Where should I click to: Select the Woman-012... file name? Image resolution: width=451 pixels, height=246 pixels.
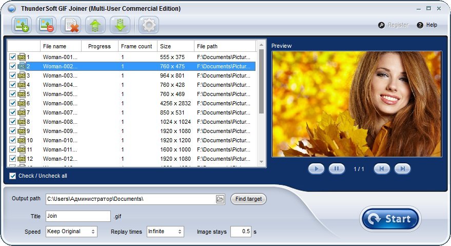[x=60, y=158]
